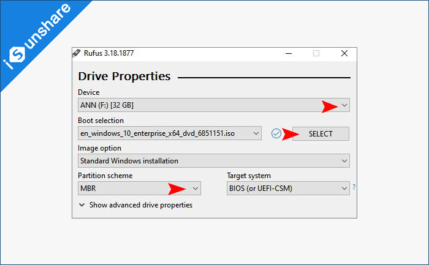Click the Rufus USB icon in title bar

[77, 53]
